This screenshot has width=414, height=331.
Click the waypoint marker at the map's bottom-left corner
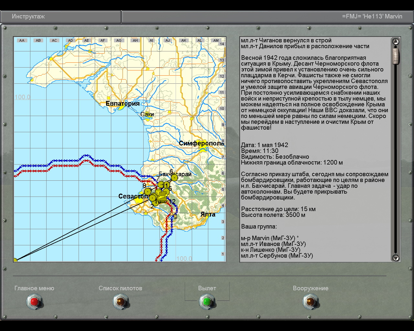pos(15,260)
